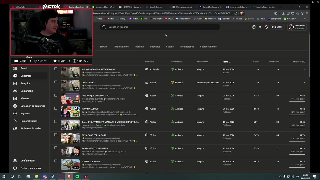Switch to the Publicaciones tab
320x180 pixels.
point(121,47)
